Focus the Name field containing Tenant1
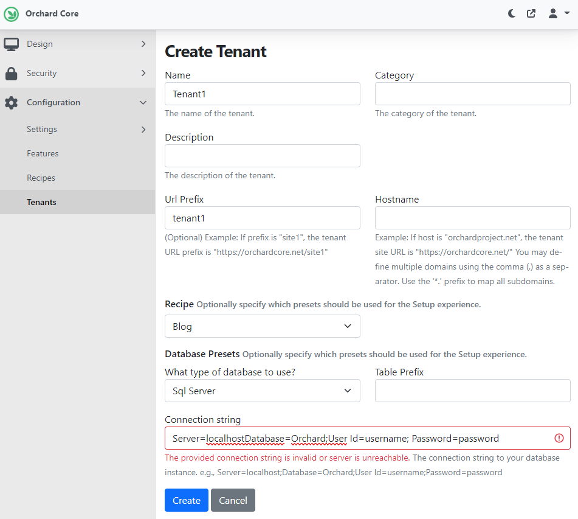The image size is (578, 519). click(263, 94)
